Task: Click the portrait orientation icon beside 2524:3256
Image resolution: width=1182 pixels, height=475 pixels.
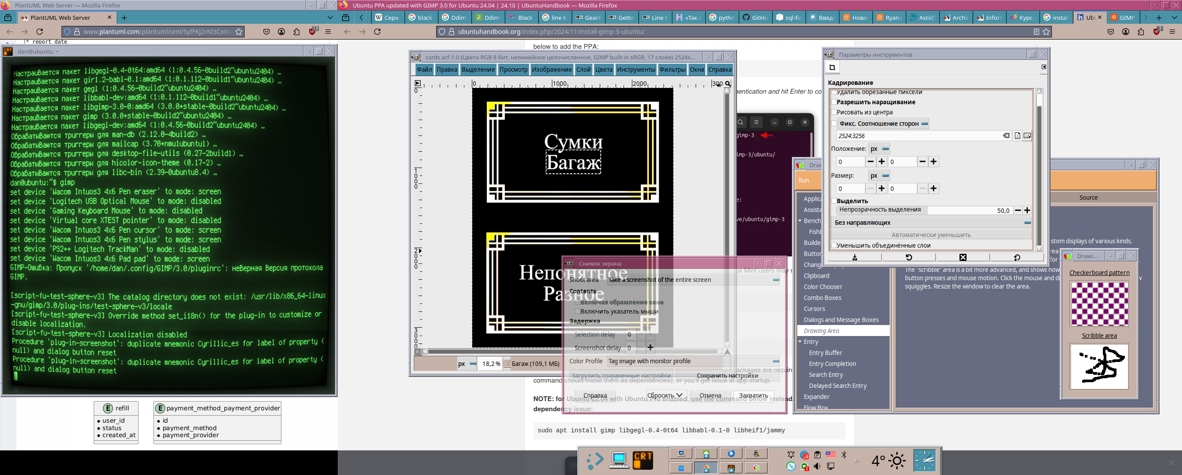Action: 1017,136
